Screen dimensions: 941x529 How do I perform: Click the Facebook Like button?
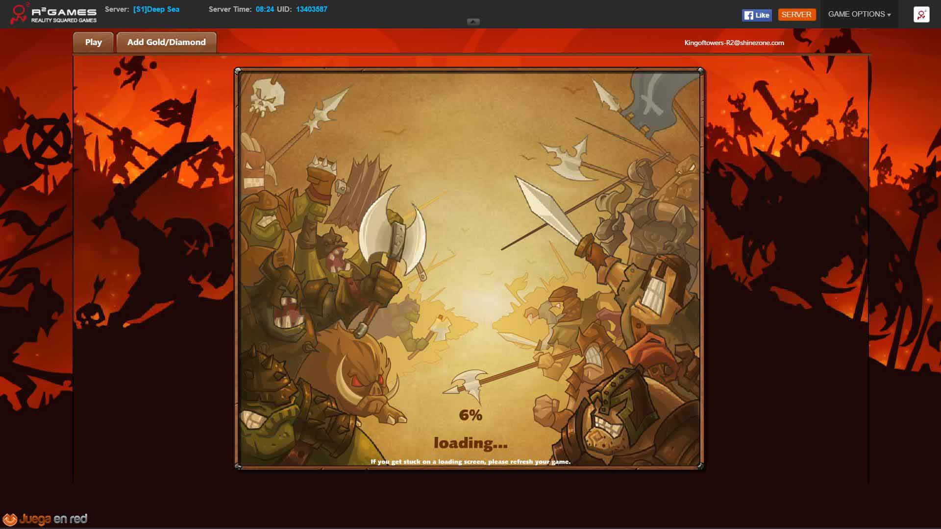point(756,15)
